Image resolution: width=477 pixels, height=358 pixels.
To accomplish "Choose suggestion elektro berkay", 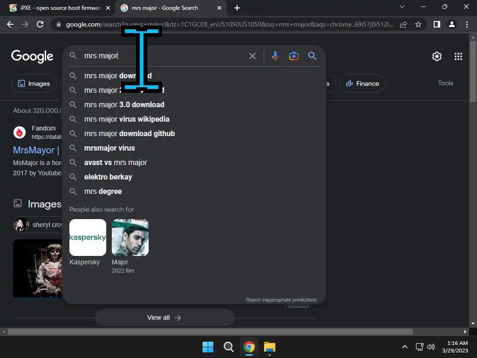I will (194, 177).
